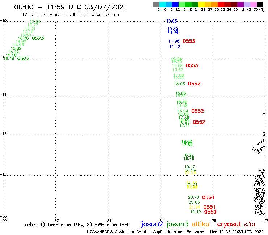The height and width of the screenshot is (235, 268).
Task: Click the gray swatch in the color legend
Action: click(x=156, y=4)
